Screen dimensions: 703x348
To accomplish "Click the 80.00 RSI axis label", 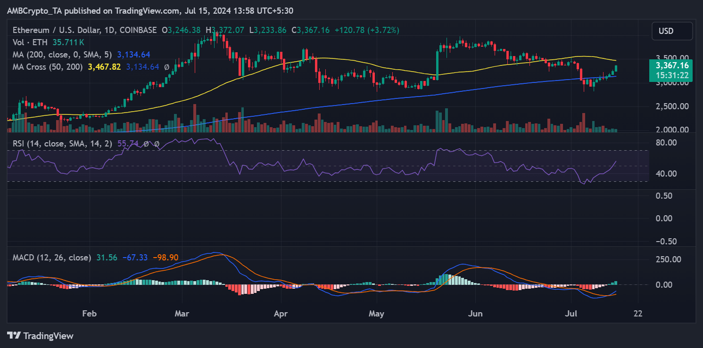I will click(x=666, y=143).
